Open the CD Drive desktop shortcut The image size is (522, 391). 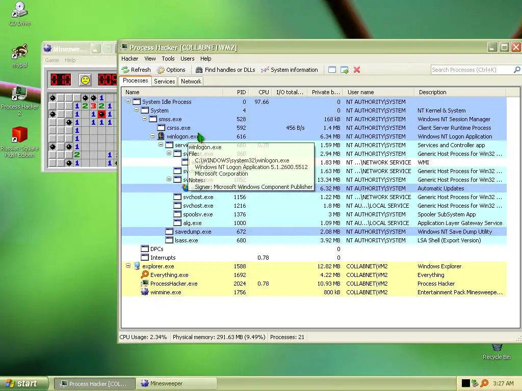tap(19, 13)
